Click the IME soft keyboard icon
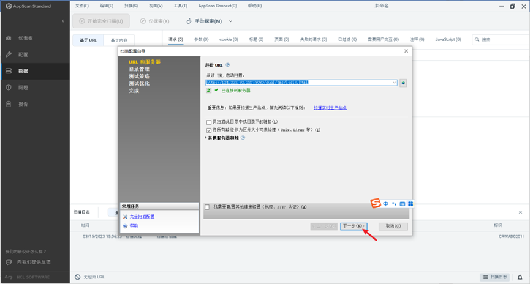This screenshot has width=530, height=284. click(x=402, y=204)
